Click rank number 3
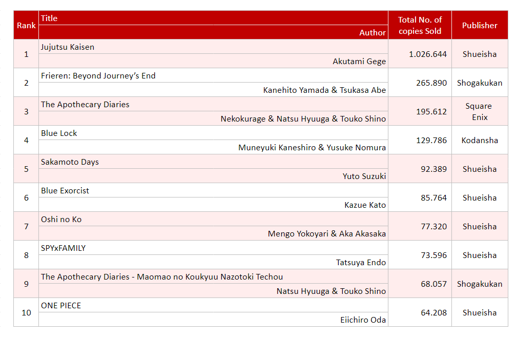This screenshot has width=516, height=337. (x=26, y=111)
